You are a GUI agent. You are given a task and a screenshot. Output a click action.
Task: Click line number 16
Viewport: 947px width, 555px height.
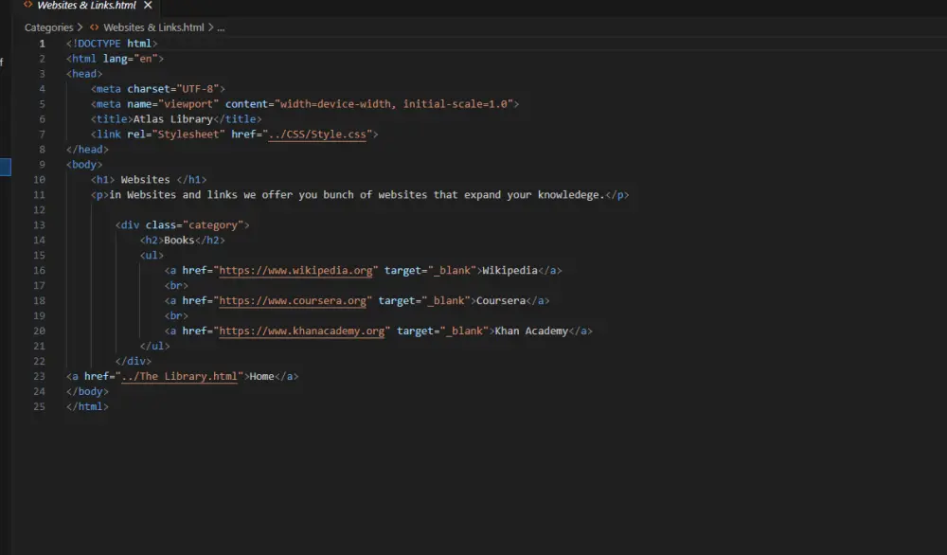point(40,270)
